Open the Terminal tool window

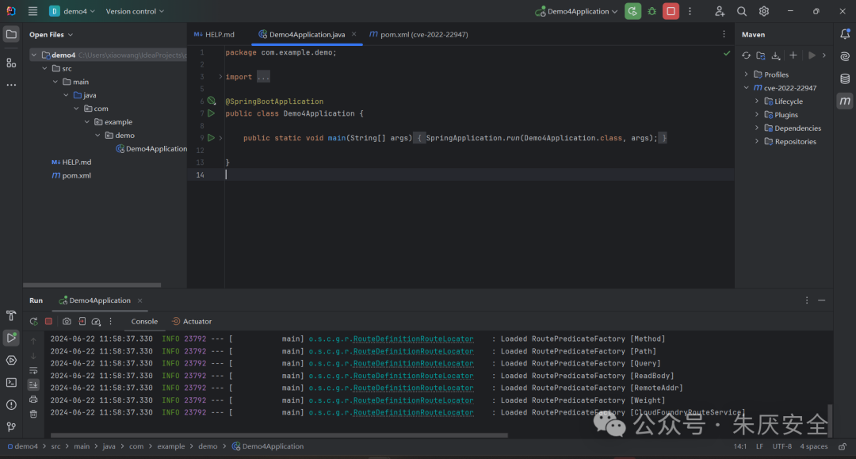pos(11,383)
